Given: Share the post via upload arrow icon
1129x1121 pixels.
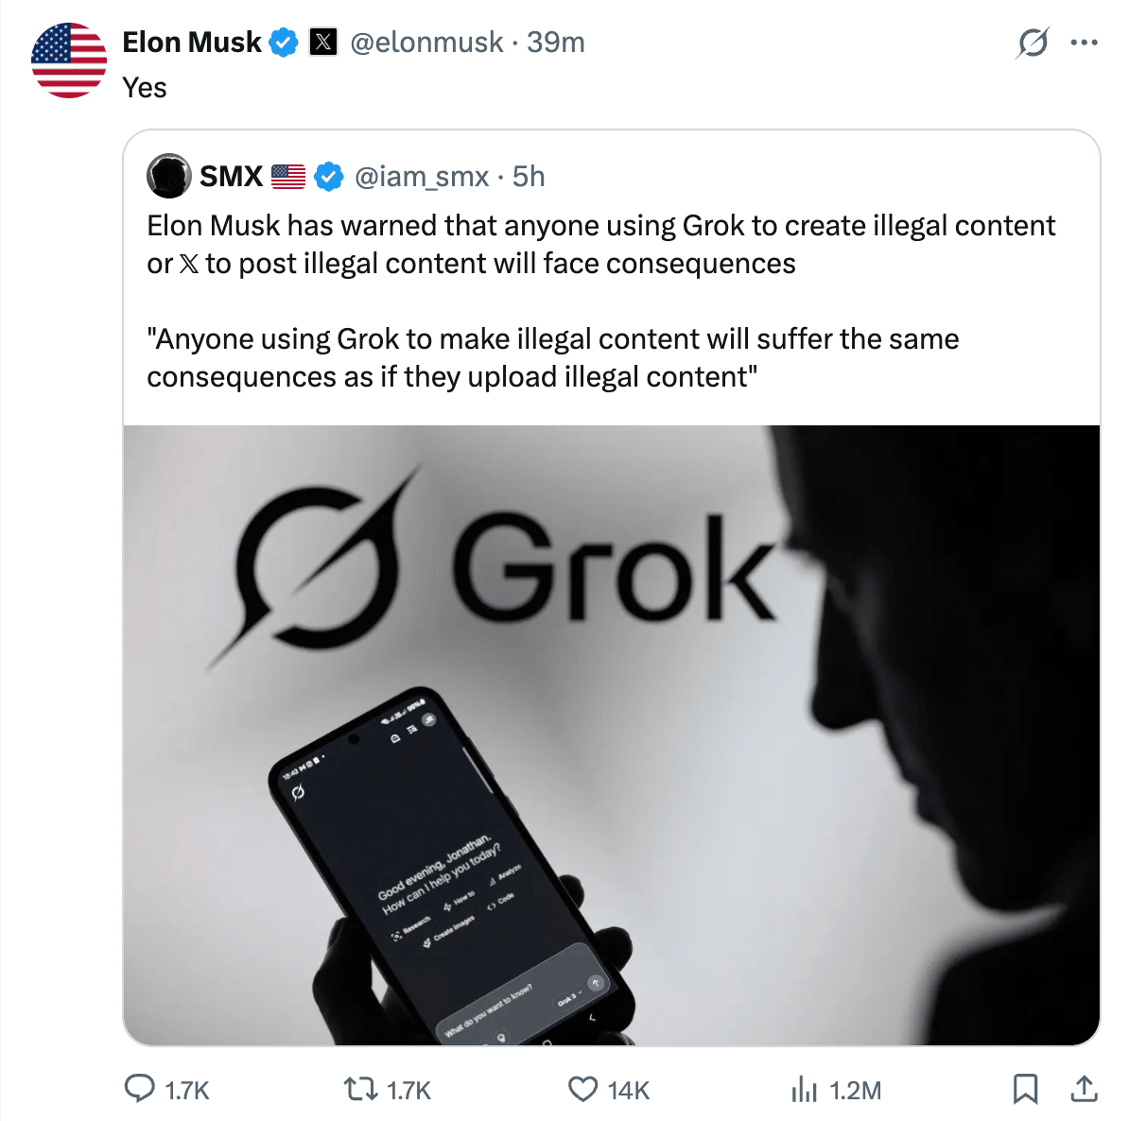Looking at the screenshot, I should point(1084,1089).
